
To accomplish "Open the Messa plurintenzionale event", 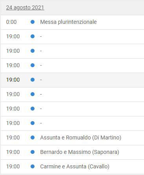I will [68, 22].
